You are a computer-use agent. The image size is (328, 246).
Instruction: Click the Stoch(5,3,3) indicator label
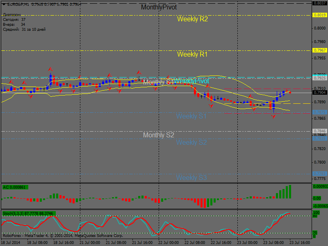29,214
